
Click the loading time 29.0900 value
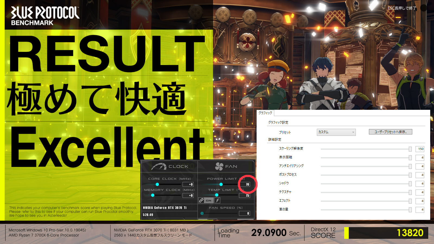[269, 233]
